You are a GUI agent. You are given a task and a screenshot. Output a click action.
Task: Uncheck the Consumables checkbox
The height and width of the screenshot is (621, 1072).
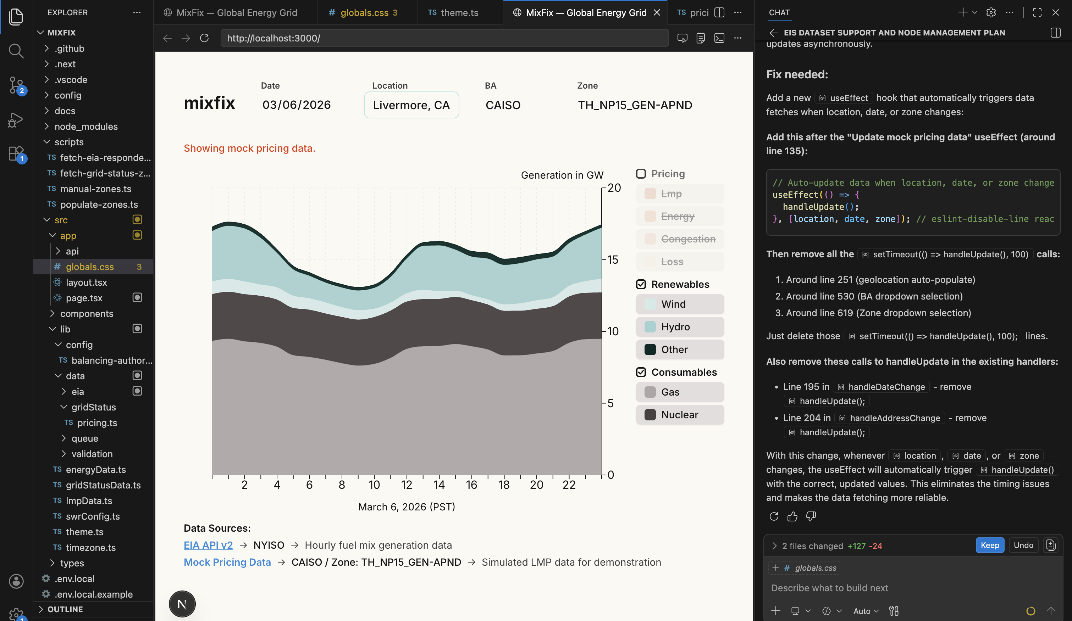pos(641,372)
